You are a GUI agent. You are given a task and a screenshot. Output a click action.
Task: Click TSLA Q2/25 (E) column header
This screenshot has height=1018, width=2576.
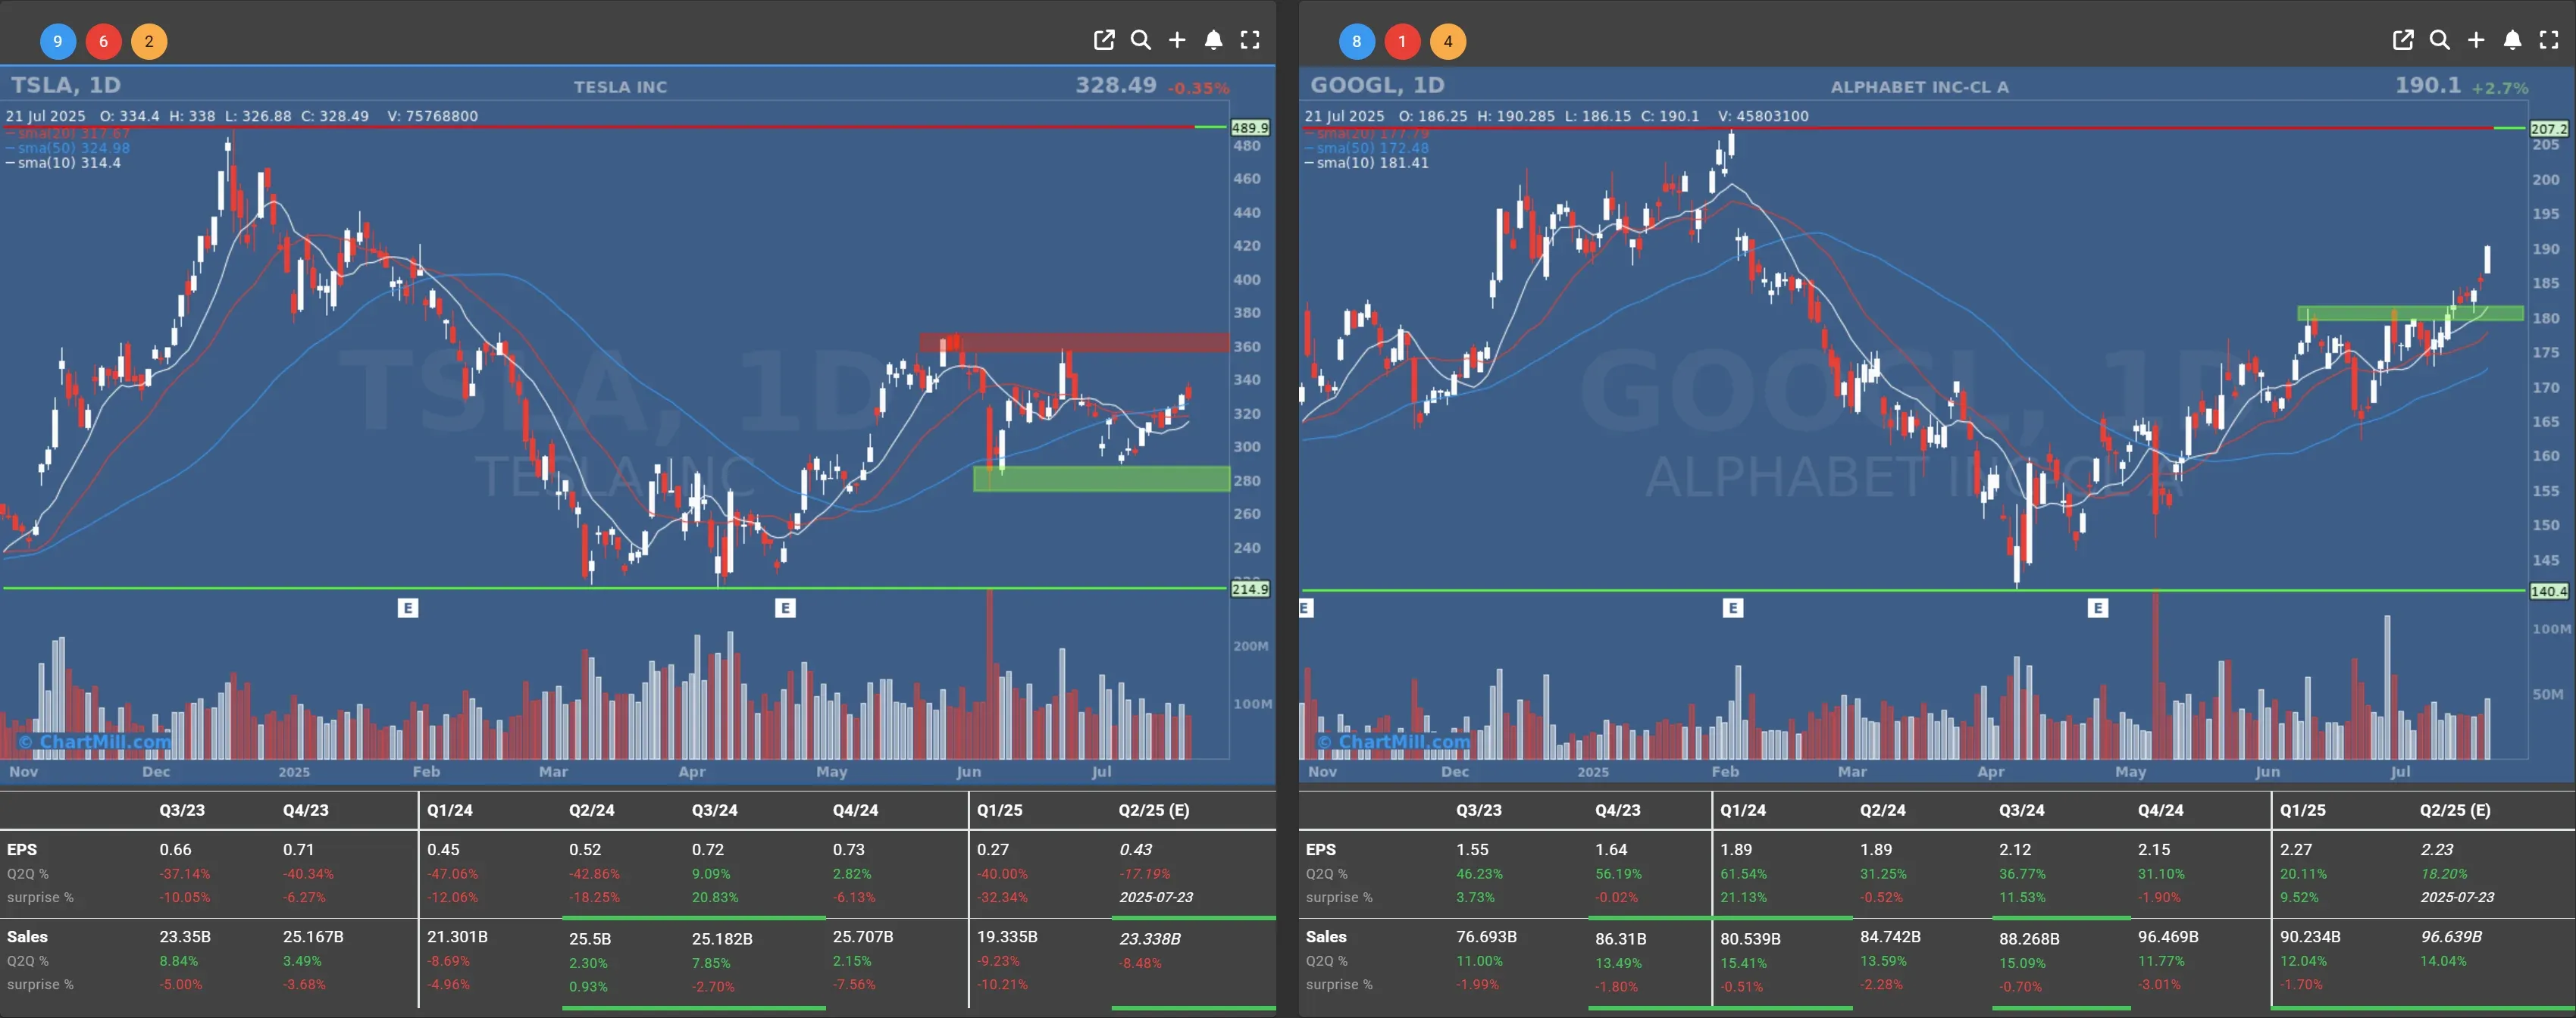(x=1154, y=810)
